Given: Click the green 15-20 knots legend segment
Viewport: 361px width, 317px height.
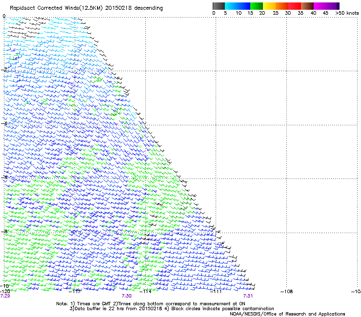Looking at the screenshot, I should coord(257,6).
